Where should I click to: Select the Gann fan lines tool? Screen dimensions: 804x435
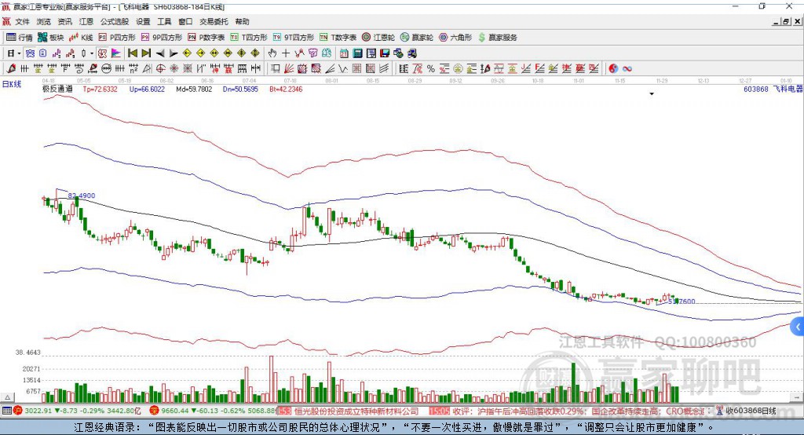289,69
